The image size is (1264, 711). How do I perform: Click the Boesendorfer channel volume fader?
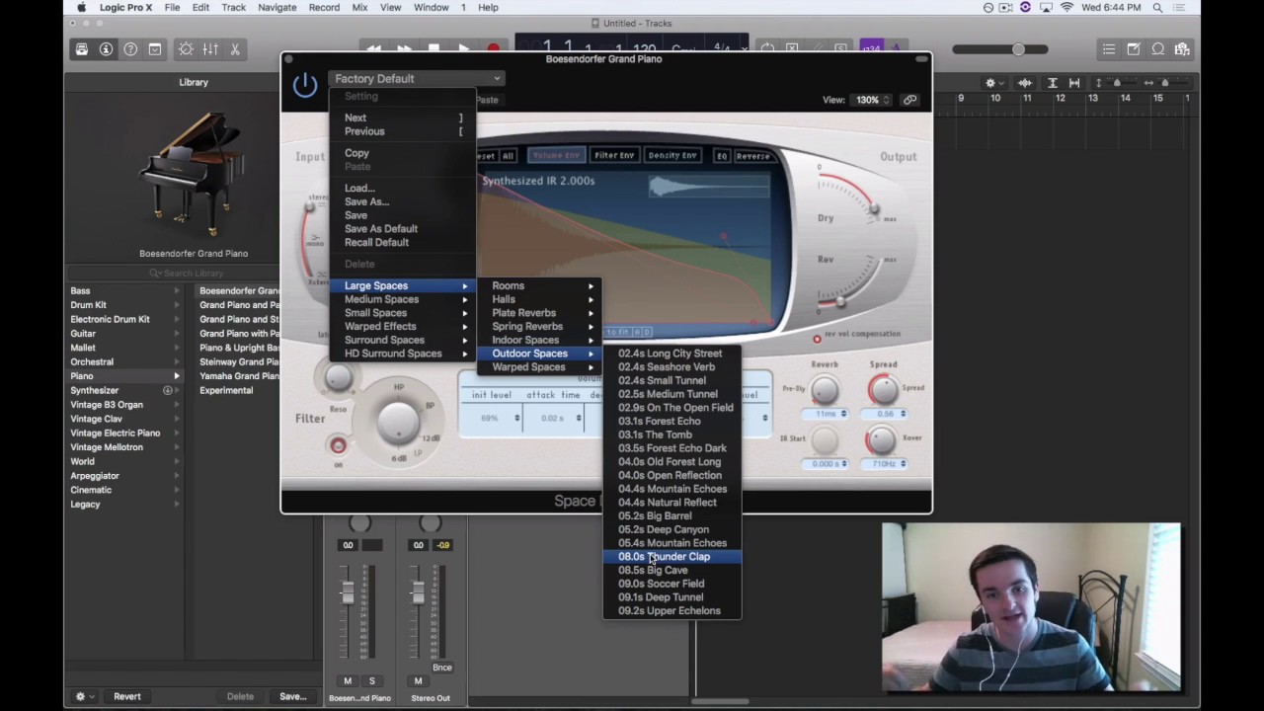point(348,592)
